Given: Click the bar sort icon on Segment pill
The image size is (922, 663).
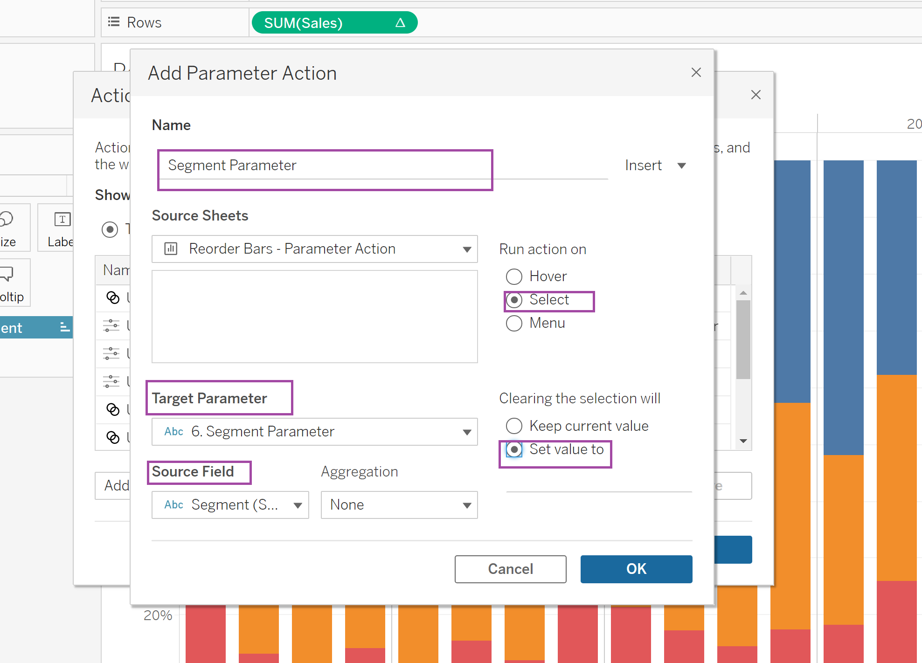Looking at the screenshot, I should 65,327.
